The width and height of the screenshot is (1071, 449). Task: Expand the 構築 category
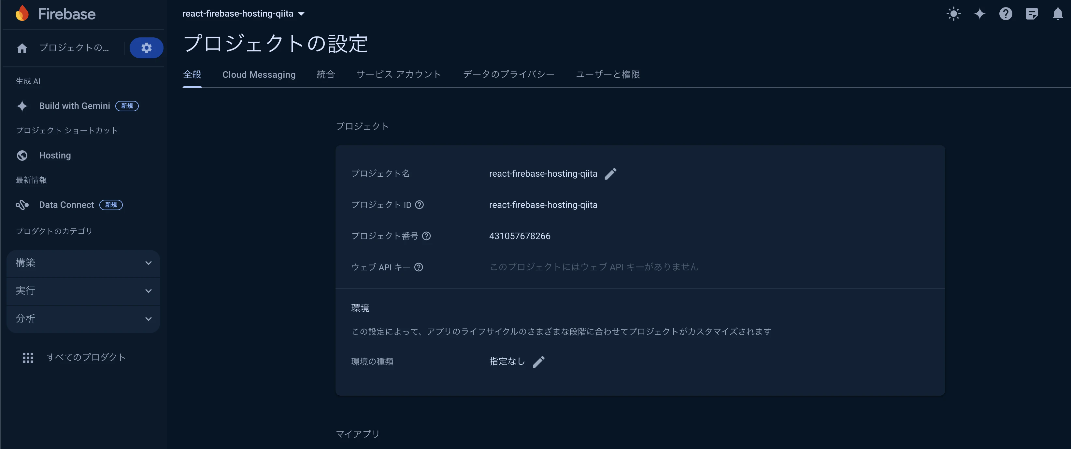[x=83, y=263]
